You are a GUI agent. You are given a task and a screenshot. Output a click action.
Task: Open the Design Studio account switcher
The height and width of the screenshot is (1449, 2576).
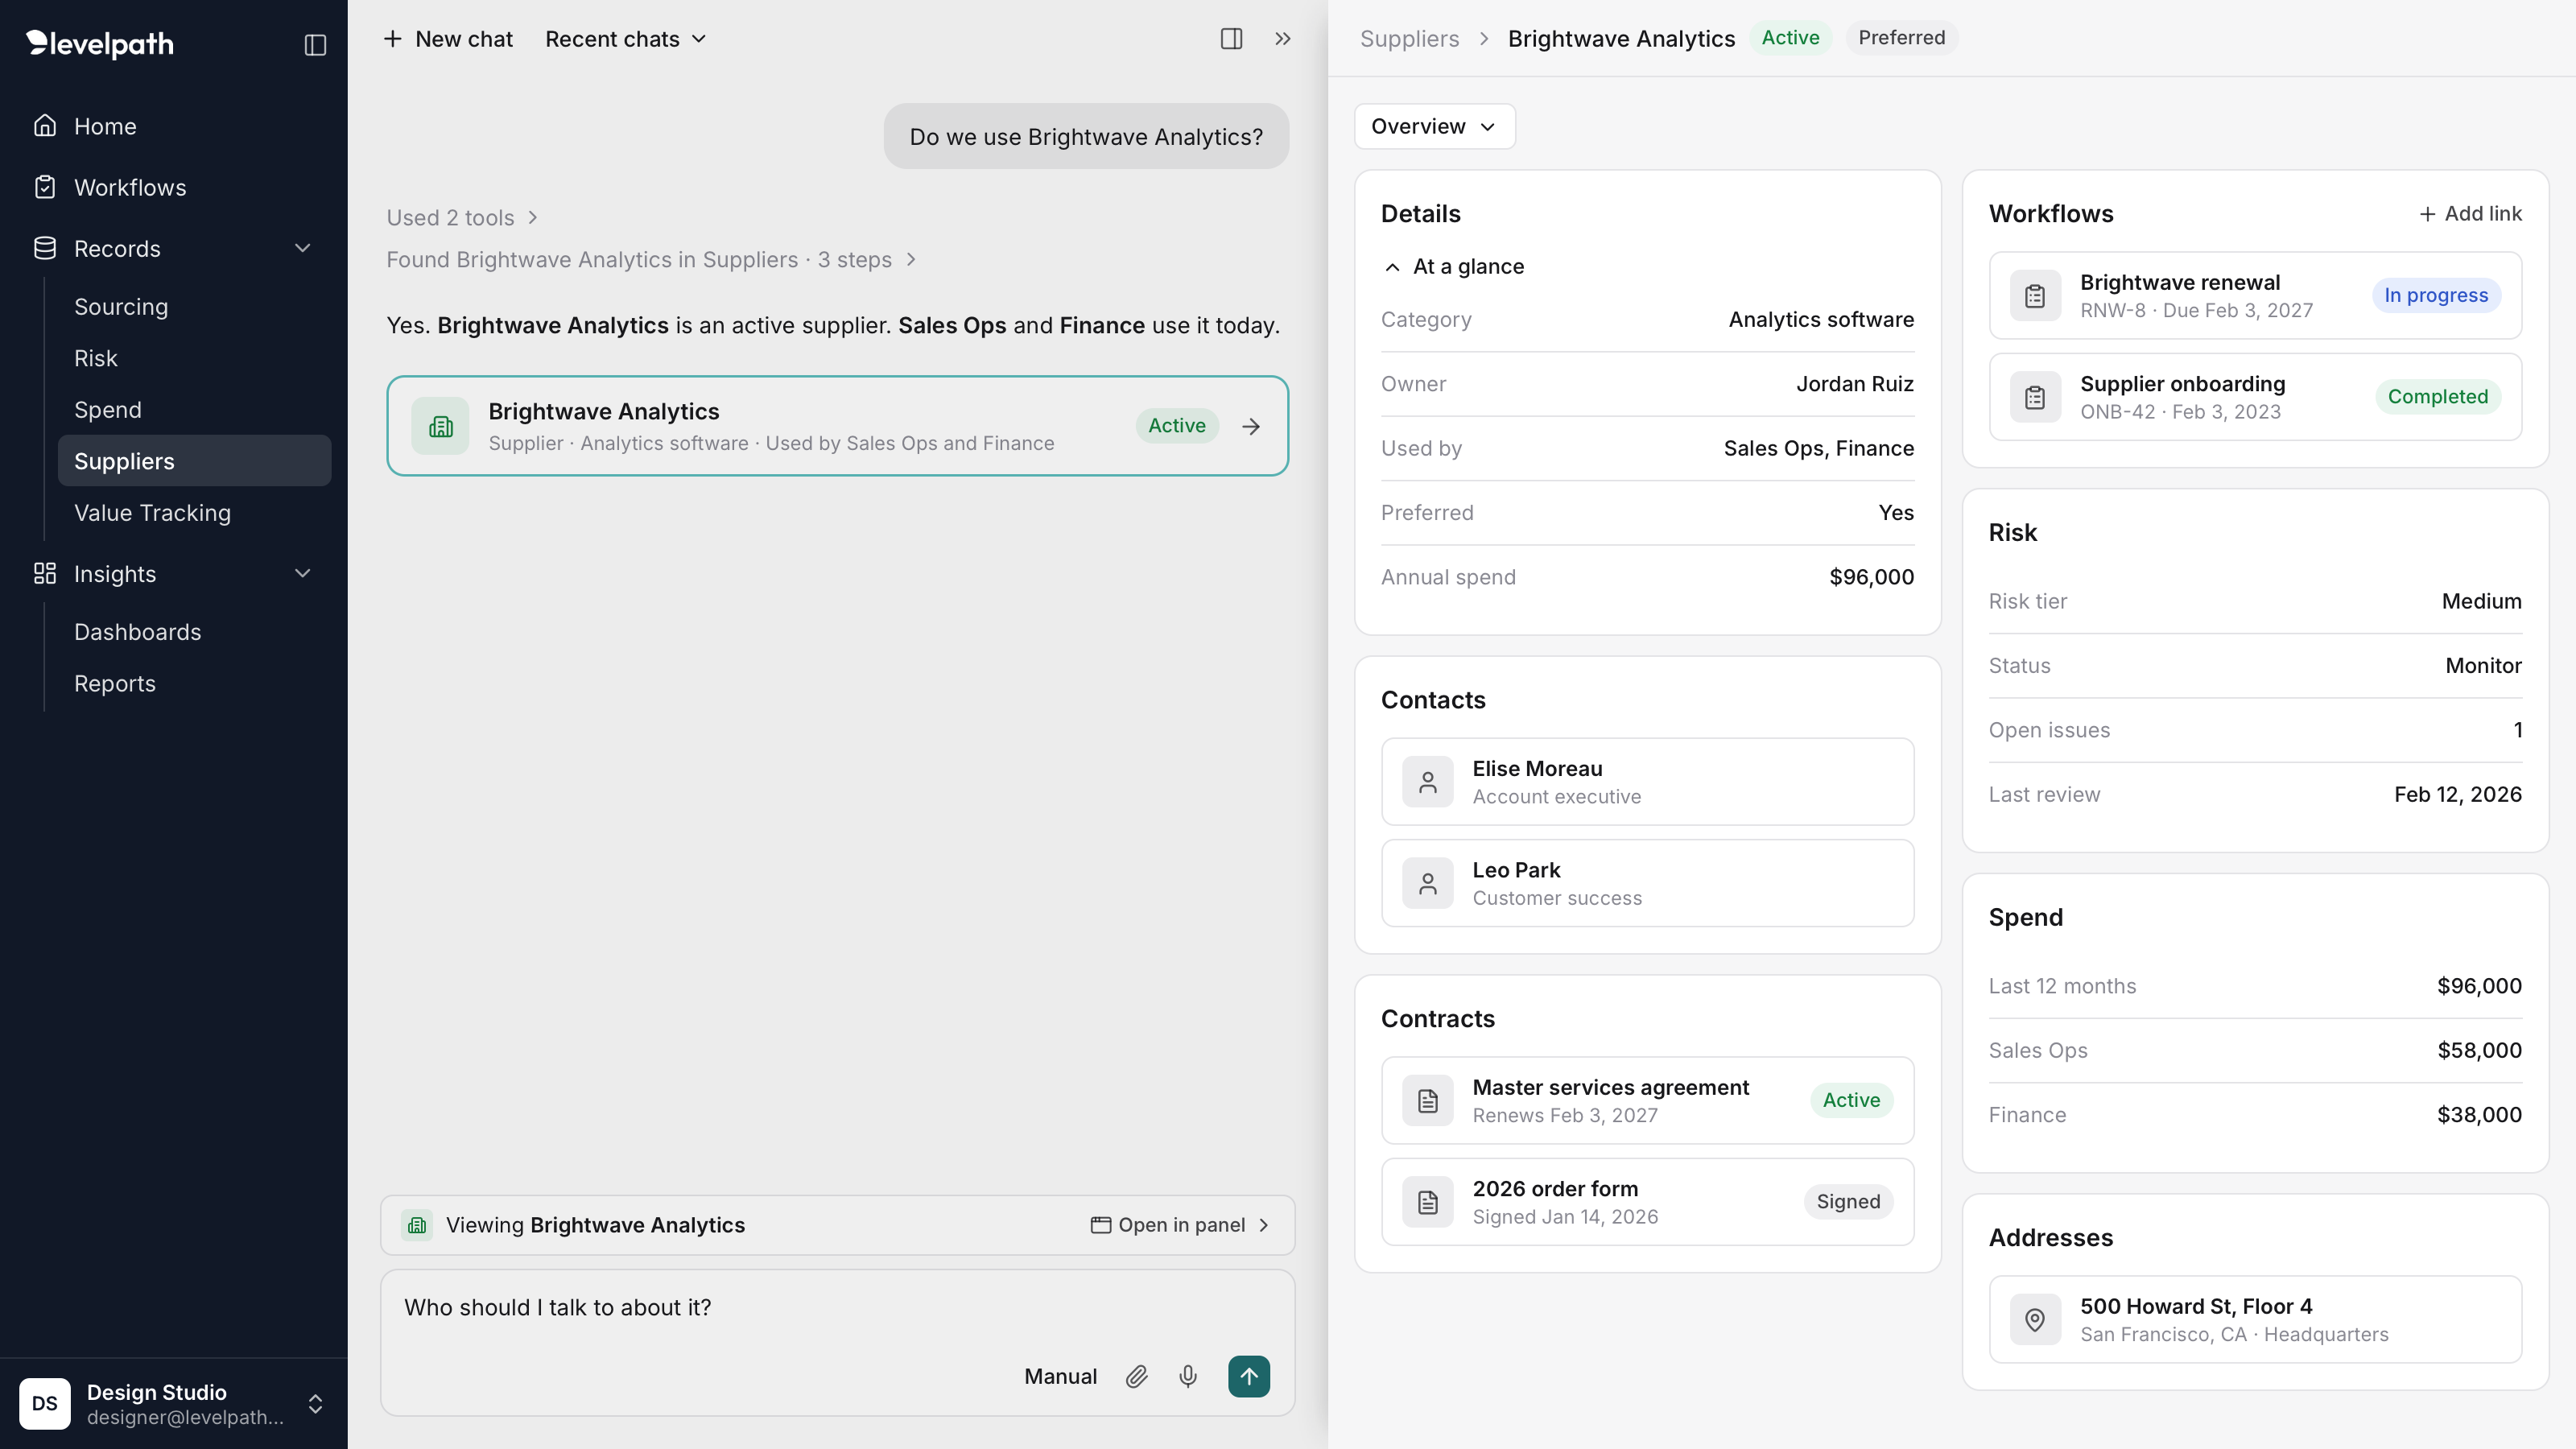click(174, 1403)
